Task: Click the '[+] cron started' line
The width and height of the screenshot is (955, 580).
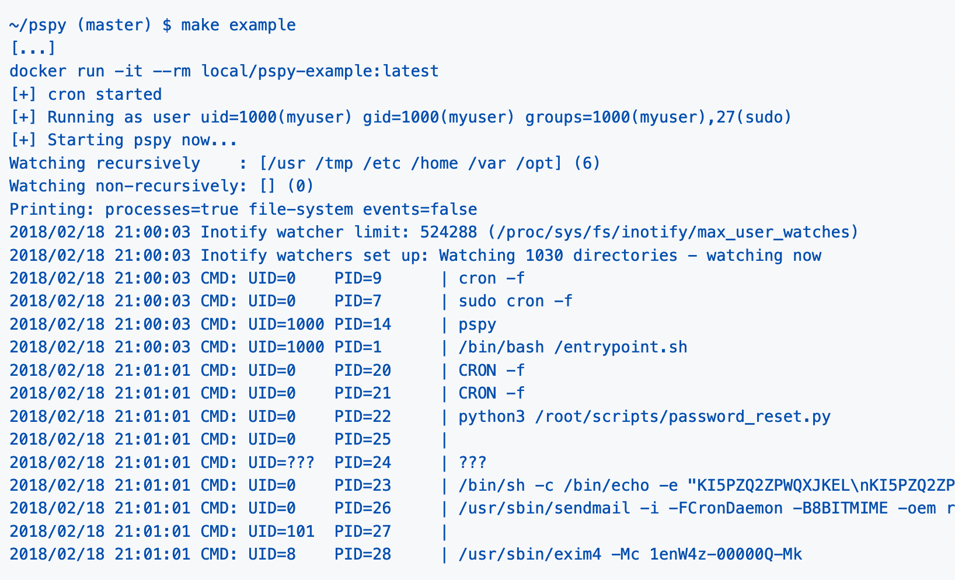Action: click(x=86, y=95)
